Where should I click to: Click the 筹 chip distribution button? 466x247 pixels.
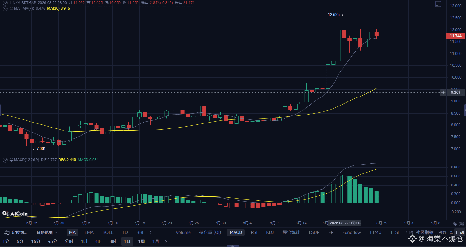(x=454, y=223)
